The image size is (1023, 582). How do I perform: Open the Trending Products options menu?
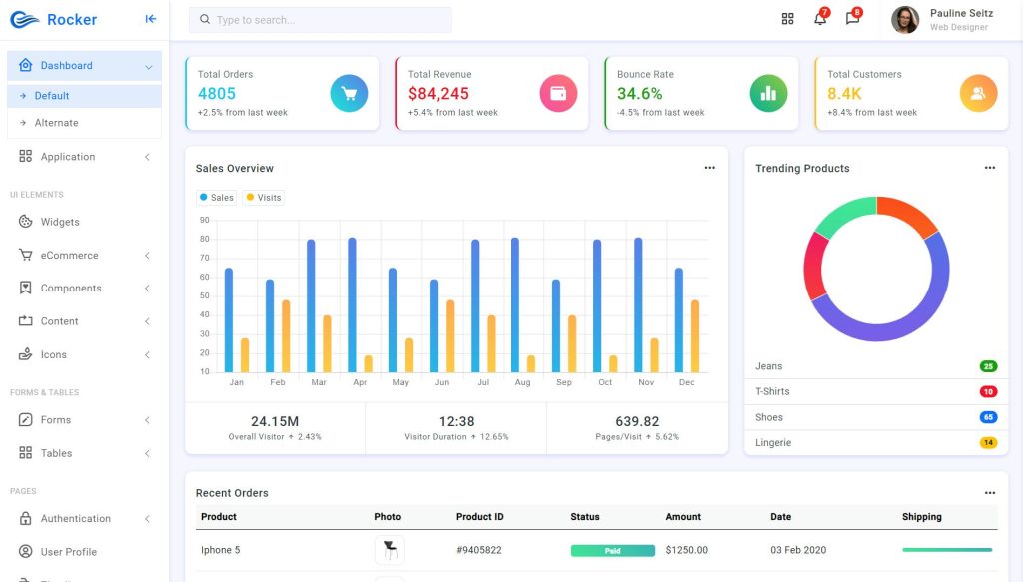pos(990,168)
